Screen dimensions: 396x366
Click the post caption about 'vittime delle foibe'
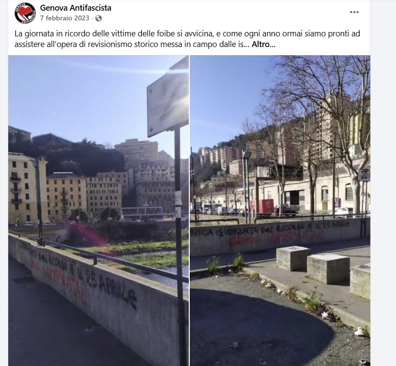187,39
